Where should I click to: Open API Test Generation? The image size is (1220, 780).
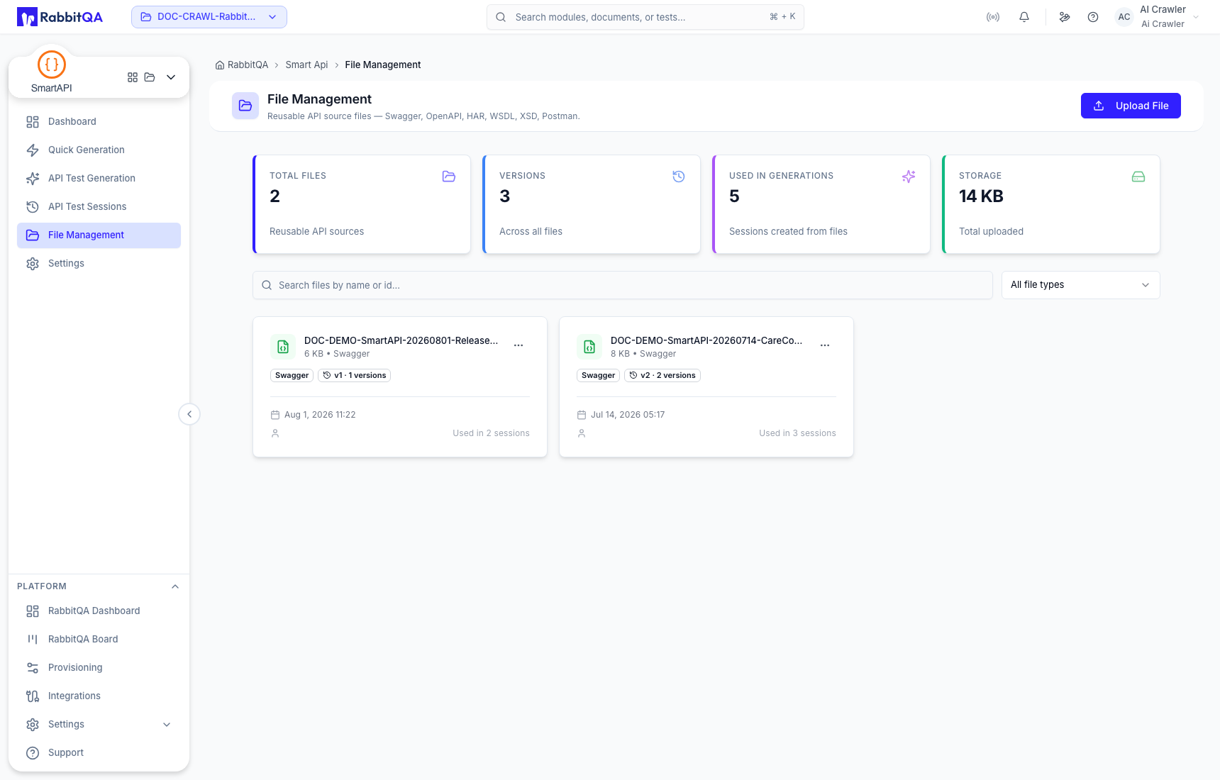pos(99,179)
